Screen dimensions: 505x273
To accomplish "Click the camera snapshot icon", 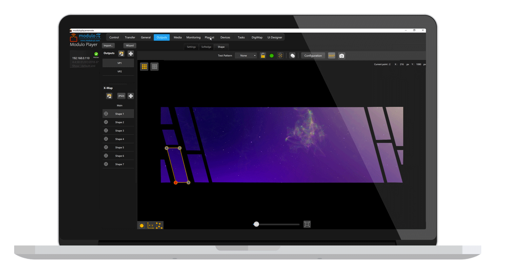I will [342, 56].
